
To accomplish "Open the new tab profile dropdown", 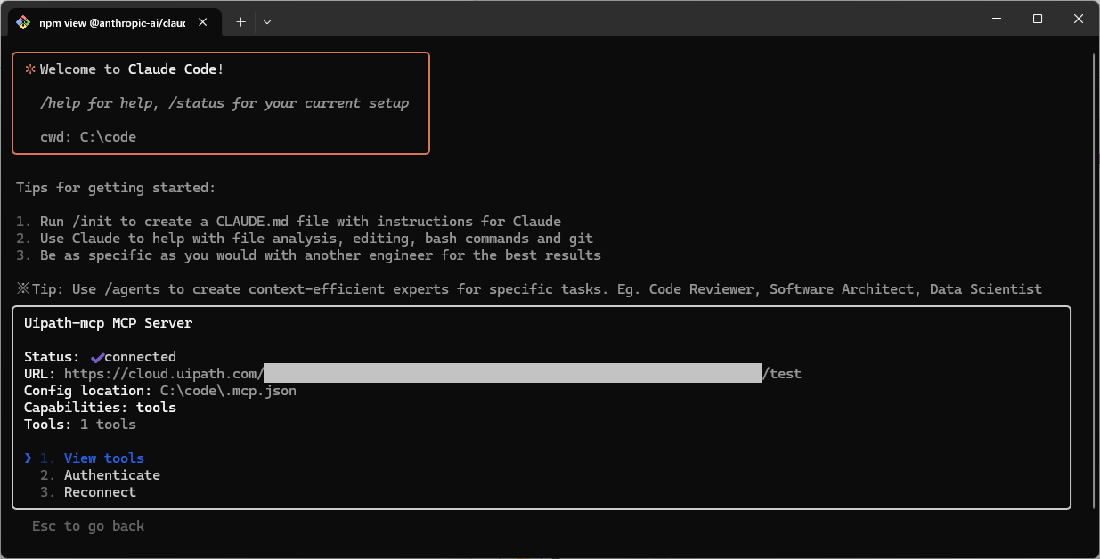I will coord(267,22).
